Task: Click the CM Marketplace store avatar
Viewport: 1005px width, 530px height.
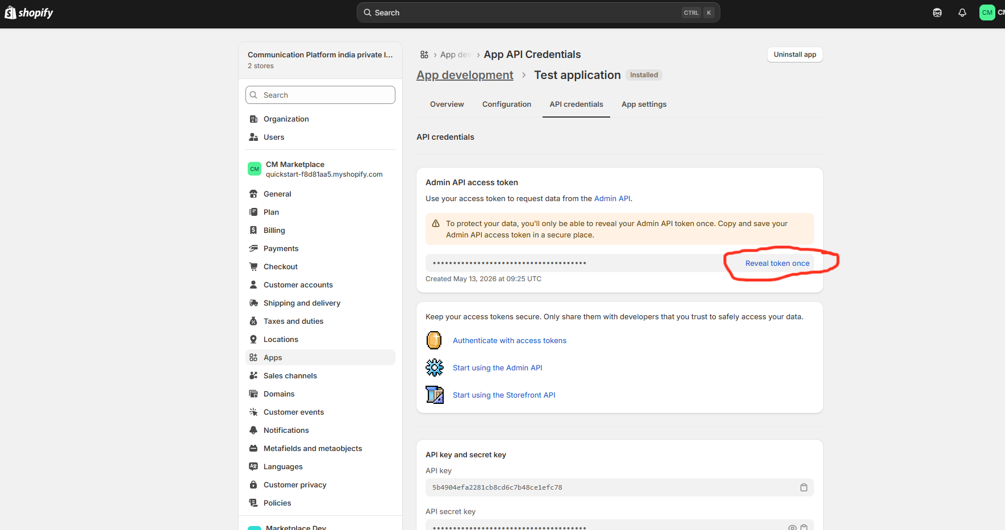Action: (255, 169)
